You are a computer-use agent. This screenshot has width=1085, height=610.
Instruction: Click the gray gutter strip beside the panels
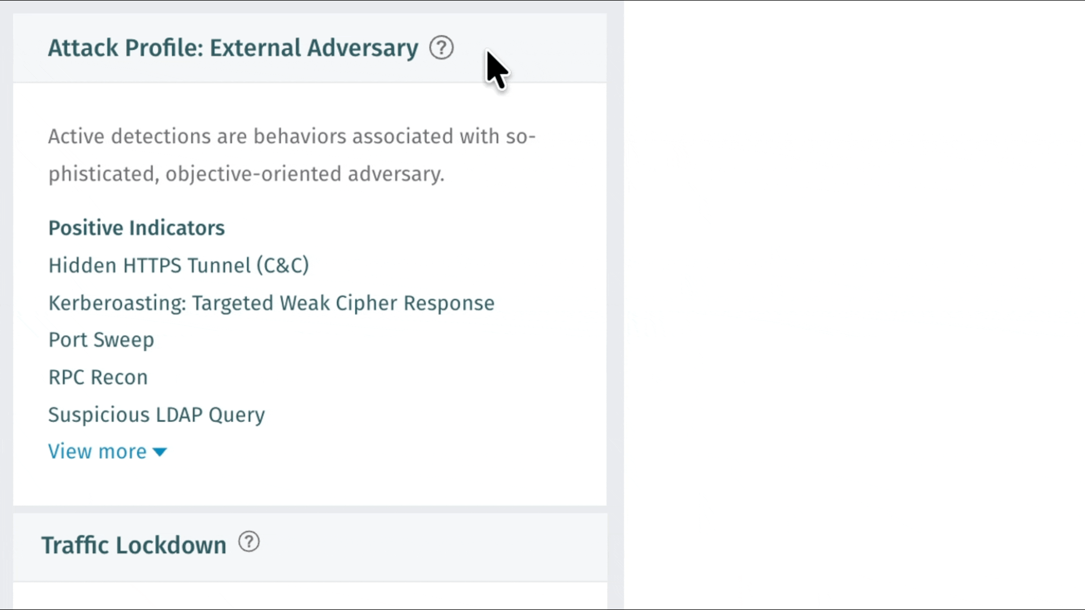[615, 295]
